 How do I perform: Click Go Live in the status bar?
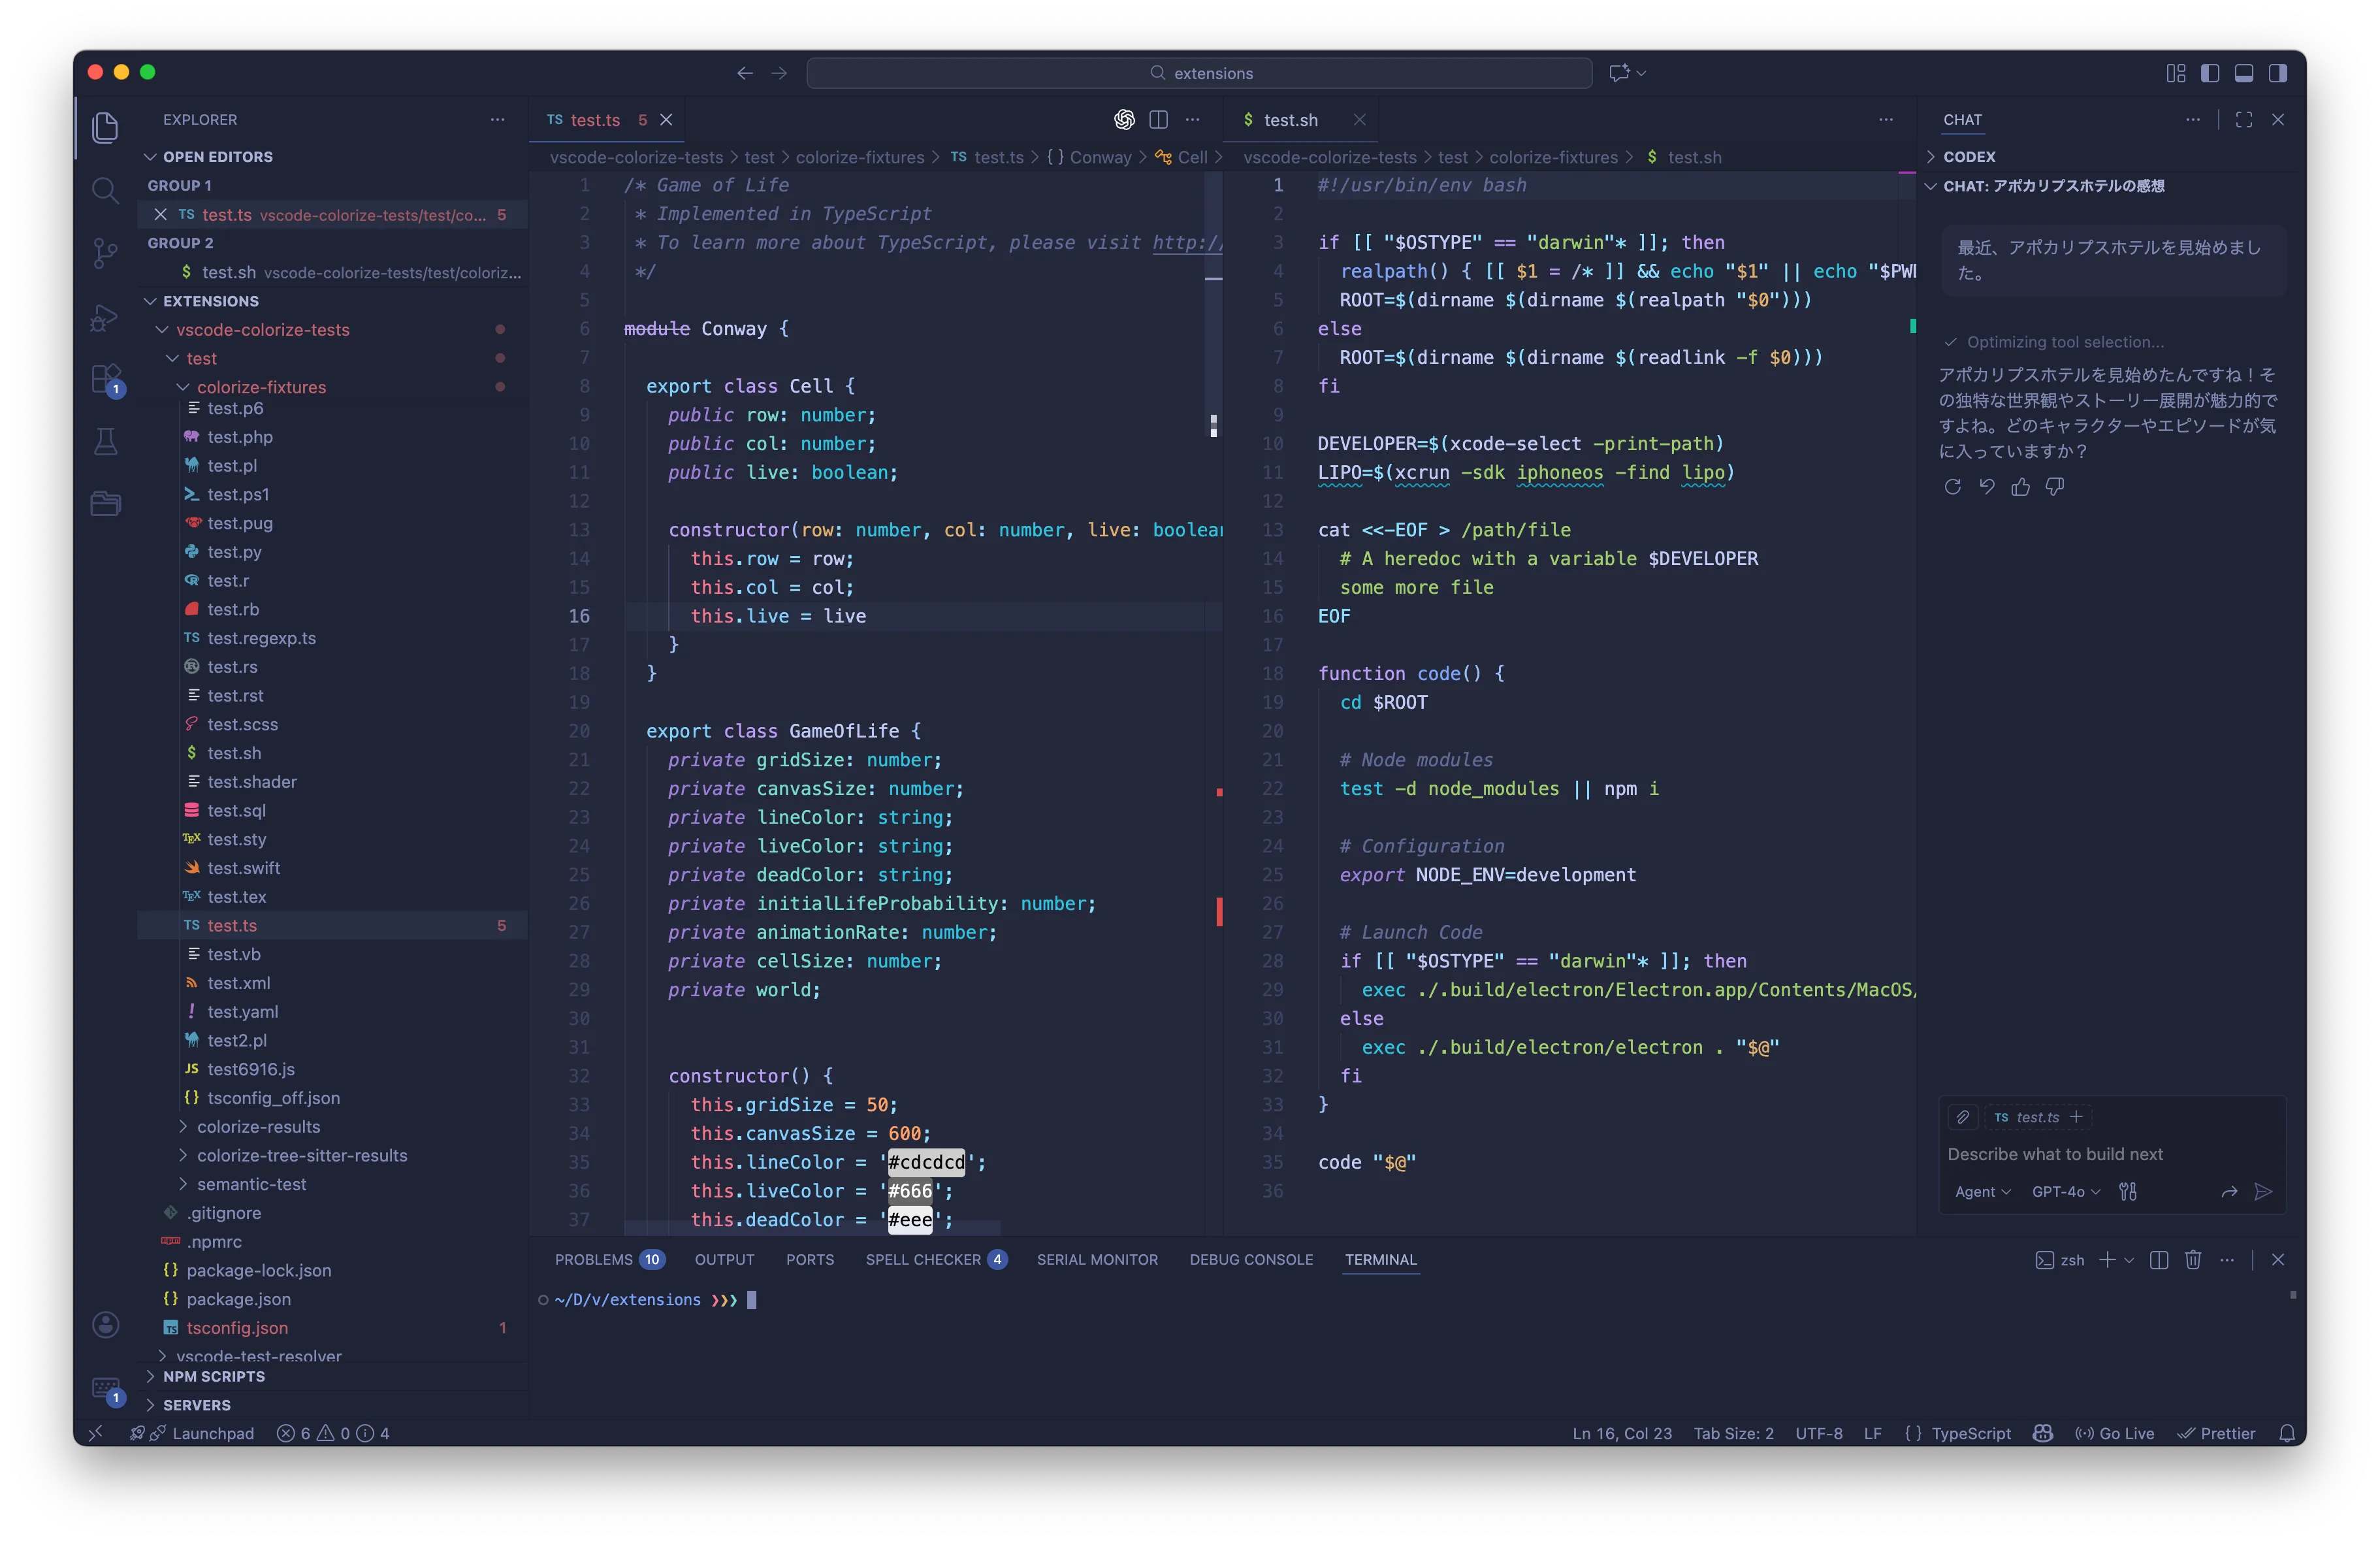point(2115,1433)
